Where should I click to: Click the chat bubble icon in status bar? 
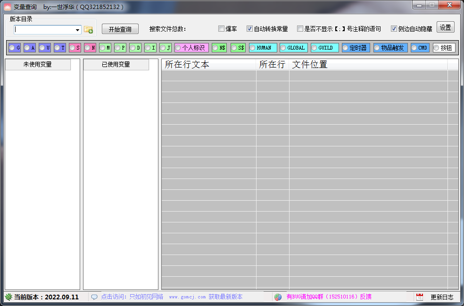[x=94, y=297]
